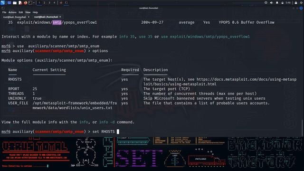304x171 pixels.
Task: Click 'exploit/windows/smtp/ypops_overflow1' module path in row 35
Action: (57, 22)
